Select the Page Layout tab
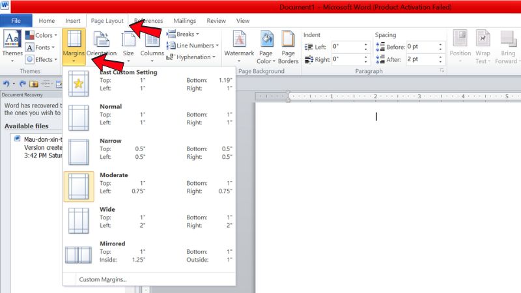This screenshot has height=293, width=521. click(107, 21)
